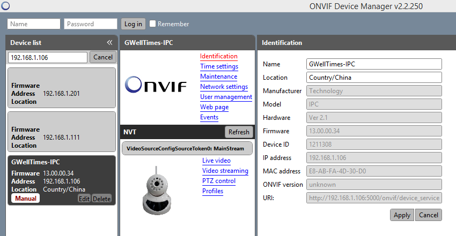
Task: Click the MAC address field E8-AB-FA-4D-30-D0
Action: (374, 171)
